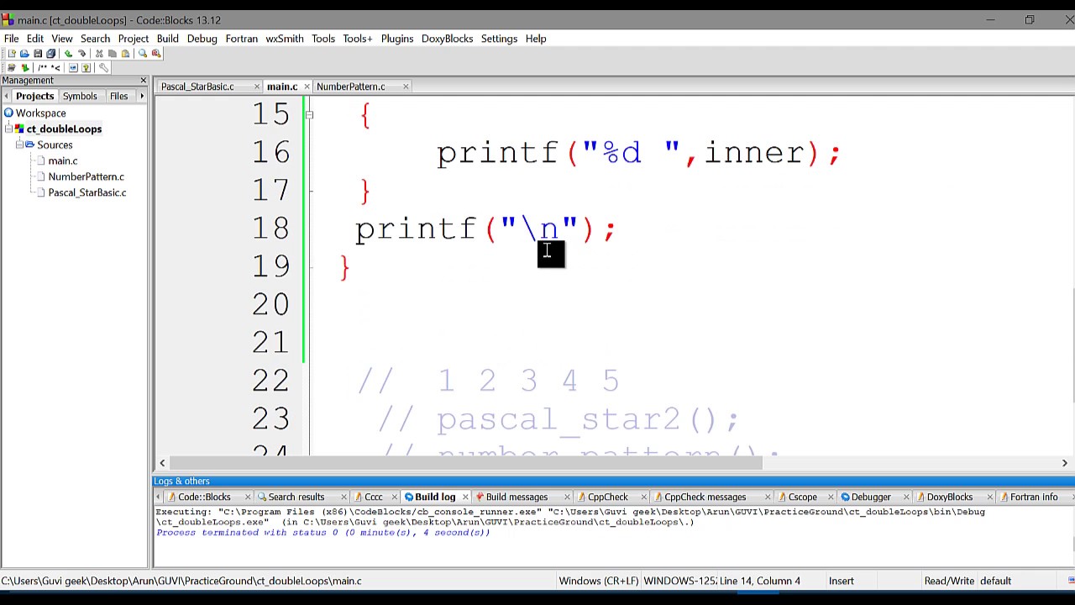Open Replace with red magnifier icon

click(156, 53)
